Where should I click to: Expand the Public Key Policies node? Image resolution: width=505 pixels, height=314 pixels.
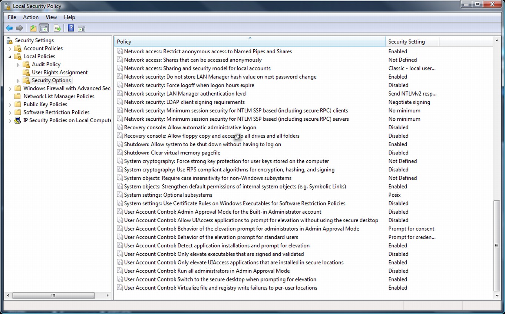coord(10,104)
